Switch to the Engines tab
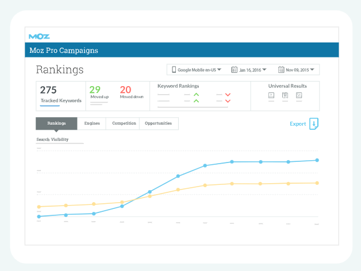This screenshot has width=361, height=271. 92,123
